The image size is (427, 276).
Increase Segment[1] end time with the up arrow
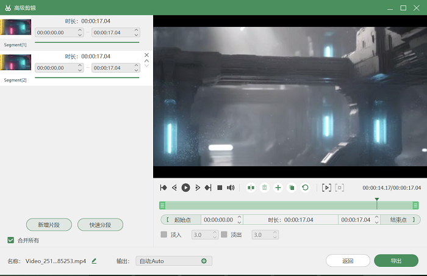click(x=137, y=30)
